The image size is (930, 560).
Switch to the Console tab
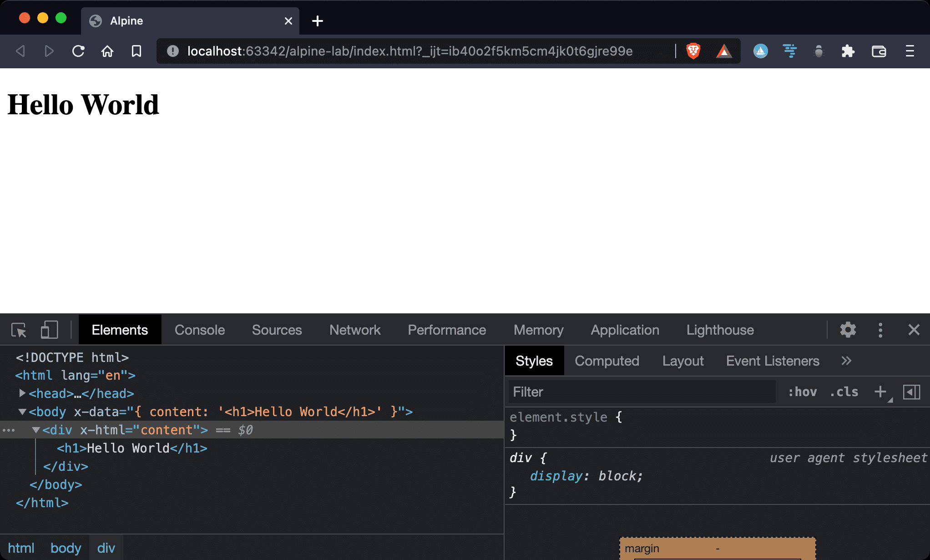(x=199, y=330)
